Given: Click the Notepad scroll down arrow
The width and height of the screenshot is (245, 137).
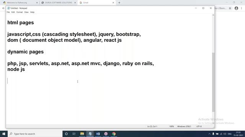Looking at the screenshot, I should tap(213, 123).
